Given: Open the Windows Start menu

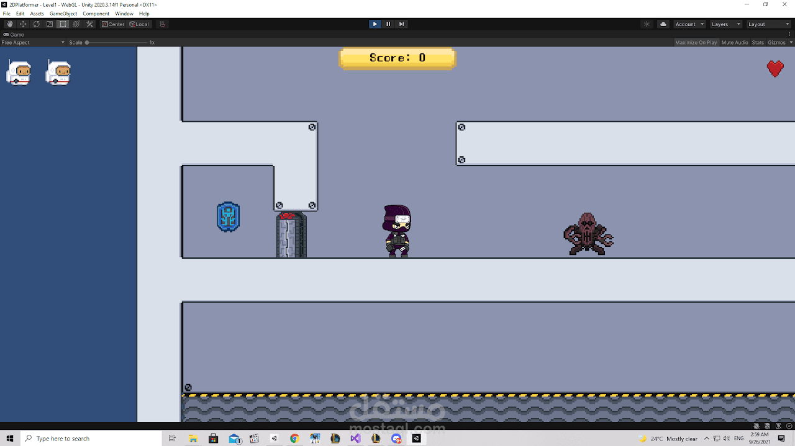Looking at the screenshot, I should [x=10, y=438].
